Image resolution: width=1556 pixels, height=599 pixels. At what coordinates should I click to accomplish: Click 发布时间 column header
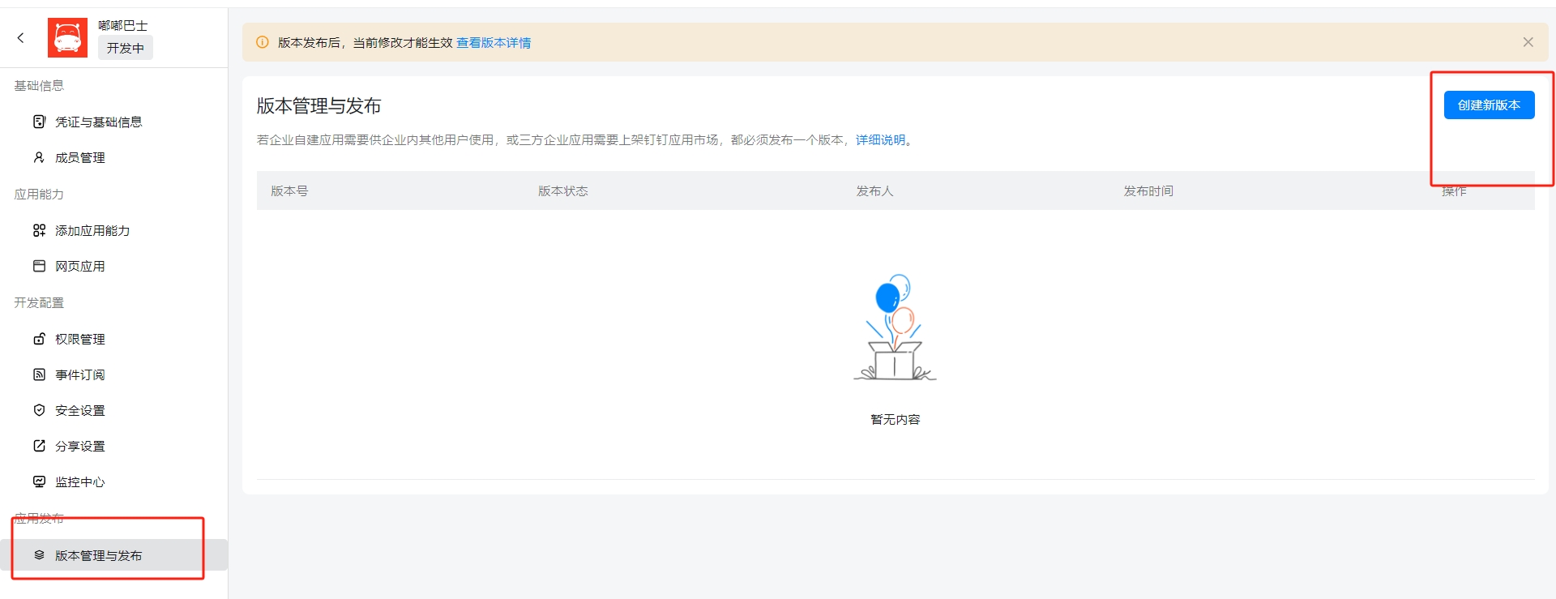[1148, 191]
